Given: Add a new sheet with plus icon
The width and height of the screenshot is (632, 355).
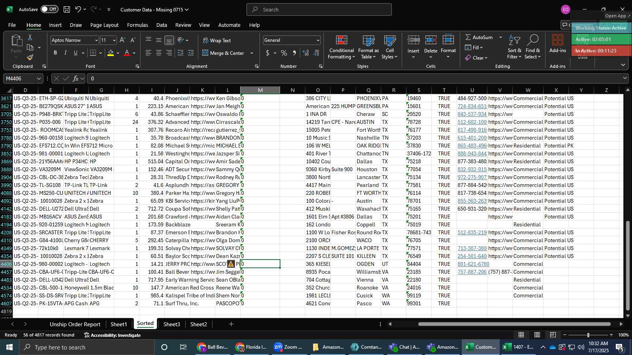Looking at the screenshot, I should coord(231,324).
